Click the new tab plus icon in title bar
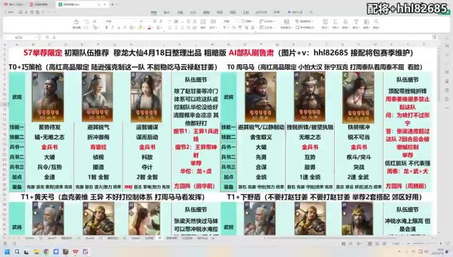 click(x=113, y=4)
